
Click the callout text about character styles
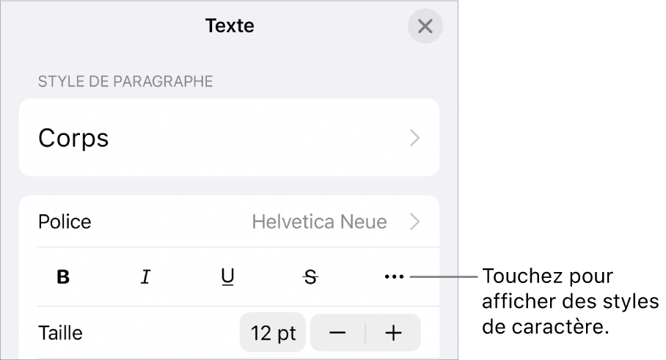pyautogui.click(x=568, y=302)
